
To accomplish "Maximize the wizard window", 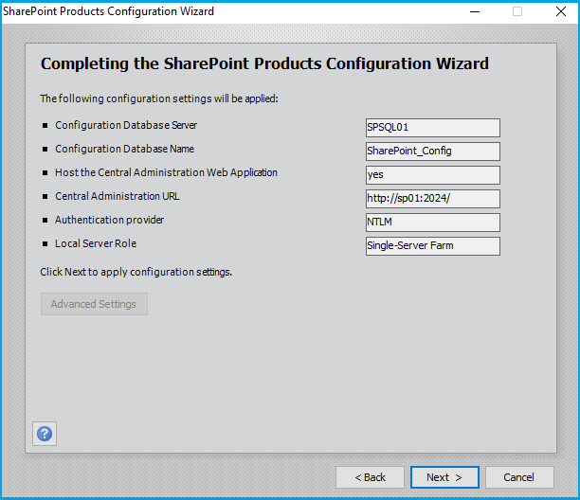I will (x=517, y=12).
